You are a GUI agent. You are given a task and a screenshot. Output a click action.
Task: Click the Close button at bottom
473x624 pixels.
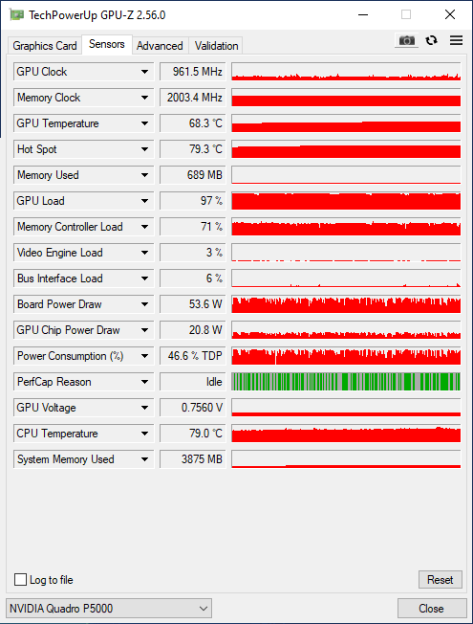tap(431, 609)
